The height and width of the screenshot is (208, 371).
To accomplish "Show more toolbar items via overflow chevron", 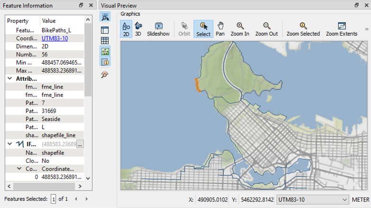I will click(x=367, y=29).
